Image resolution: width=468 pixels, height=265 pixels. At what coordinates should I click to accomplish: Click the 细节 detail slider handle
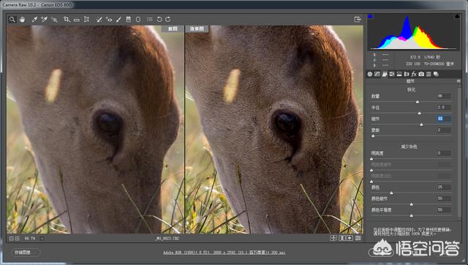421,124
